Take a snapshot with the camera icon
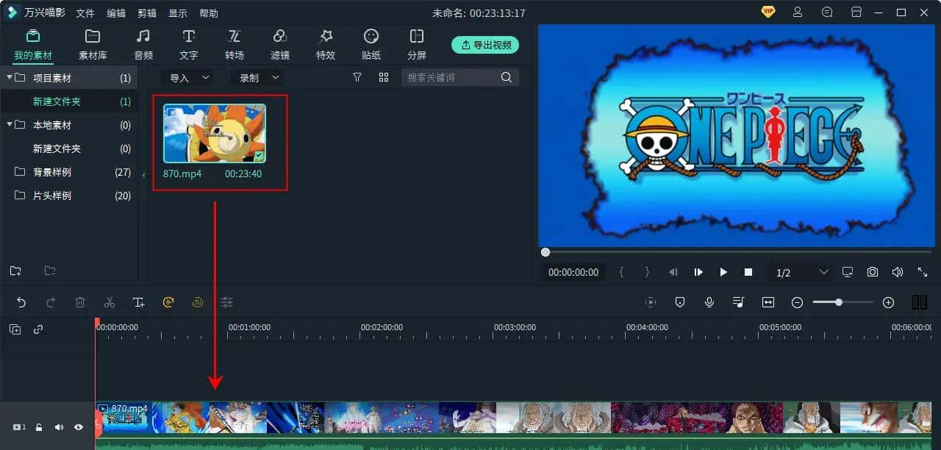The image size is (941, 450). tap(872, 272)
